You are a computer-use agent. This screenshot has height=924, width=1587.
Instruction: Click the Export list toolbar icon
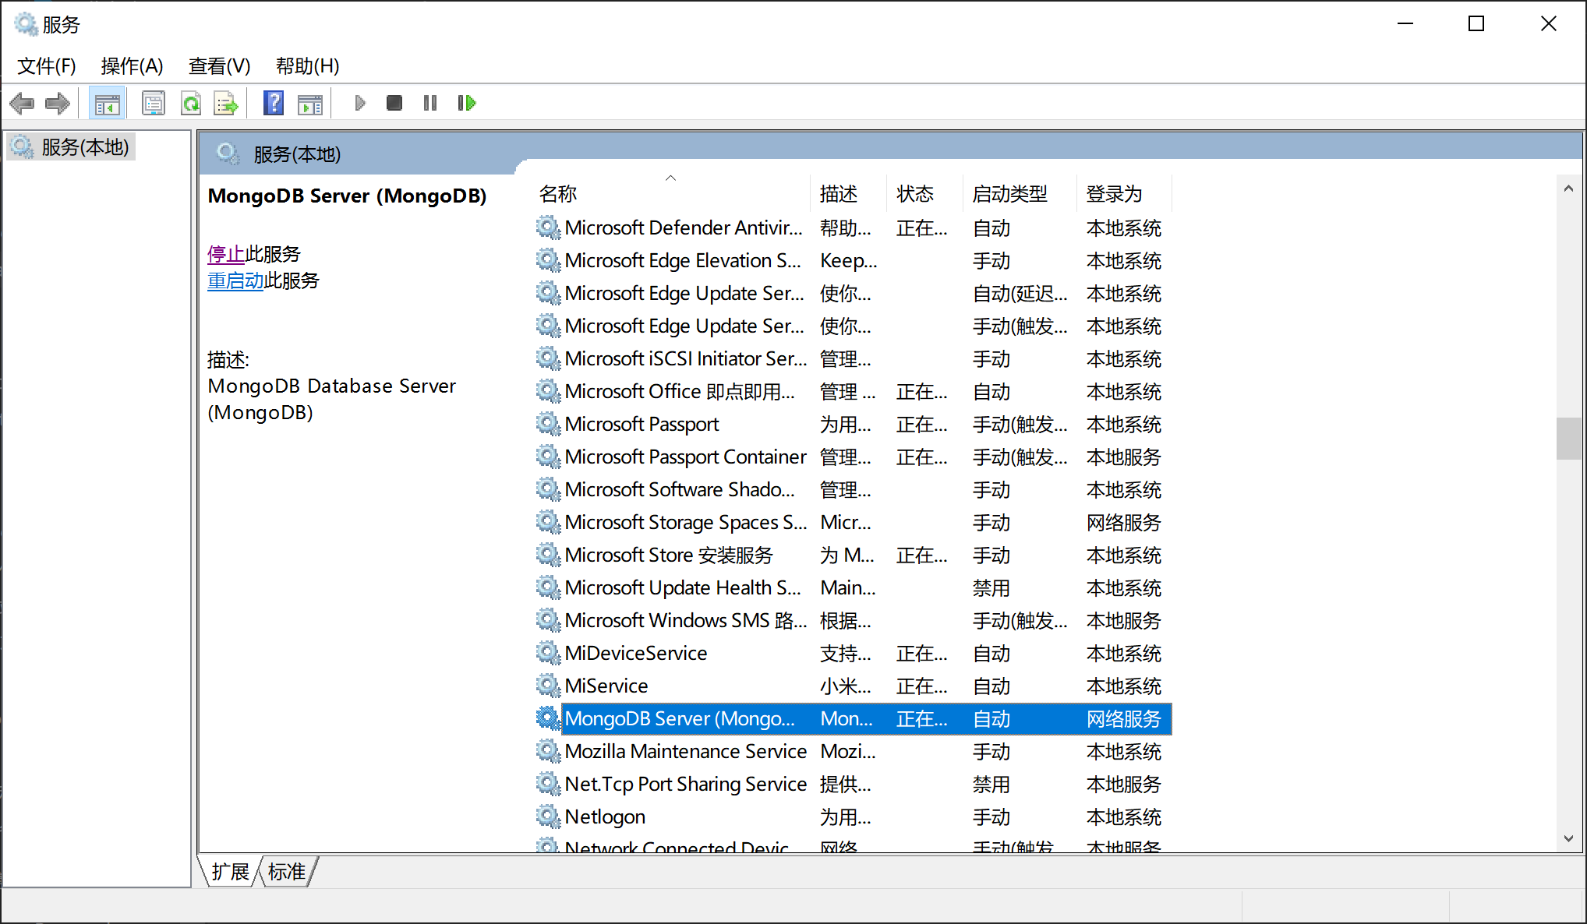click(x=226, y=103)
